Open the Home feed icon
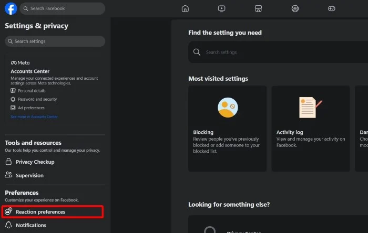 click(x=185, y=8)
